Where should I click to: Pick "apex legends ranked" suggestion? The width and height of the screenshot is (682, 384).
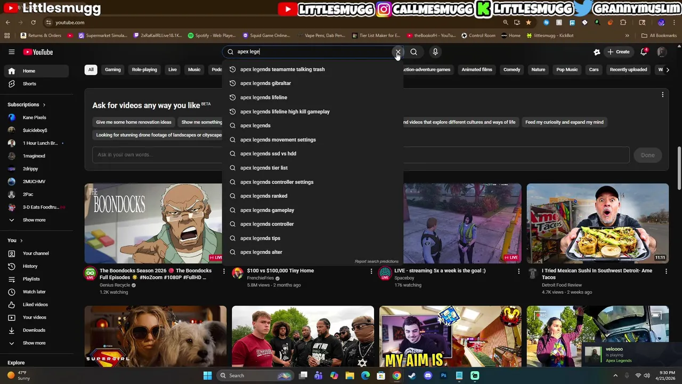(312, 196)
